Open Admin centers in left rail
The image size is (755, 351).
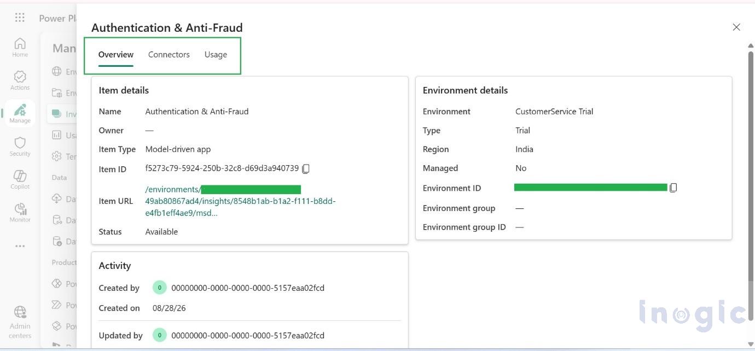20,323
